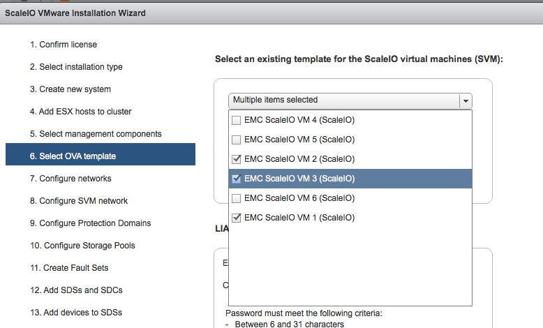Enable the EMC ScaleIO VM 6 checkbox

click(237, 198)
